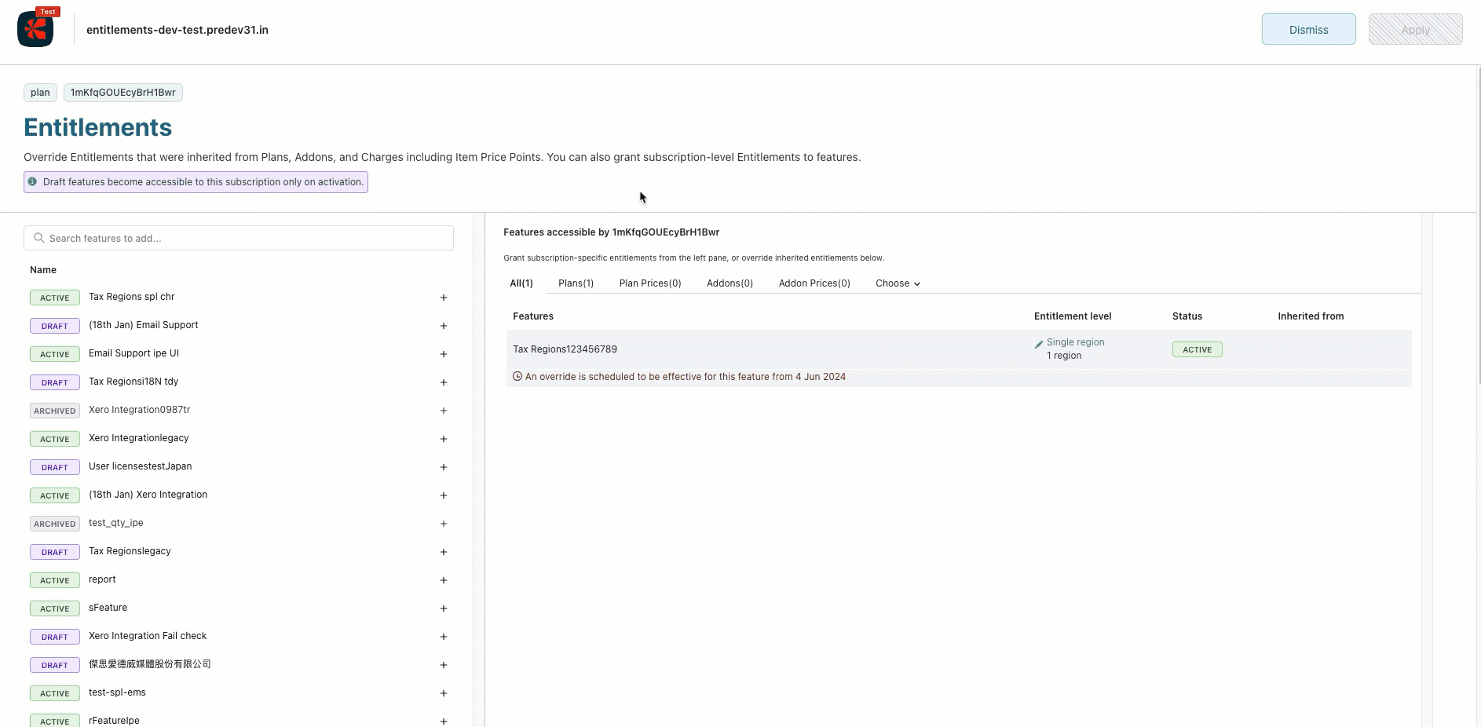Add test-spl-ems feature via plus icon
The height and width of the screenshot is (727, 1481).
(444, 693)
